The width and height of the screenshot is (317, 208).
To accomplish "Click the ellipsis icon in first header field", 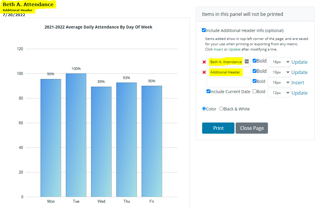I will point(247,61).
